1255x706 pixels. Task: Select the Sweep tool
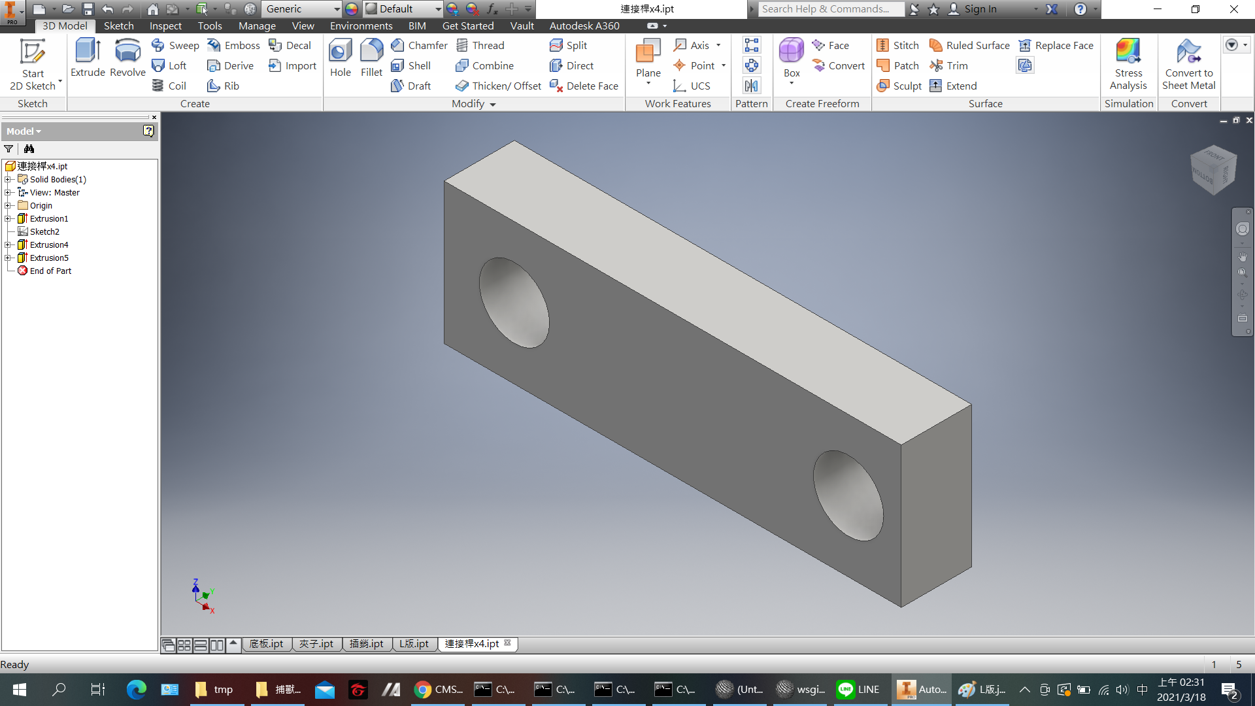click(175, 45)
